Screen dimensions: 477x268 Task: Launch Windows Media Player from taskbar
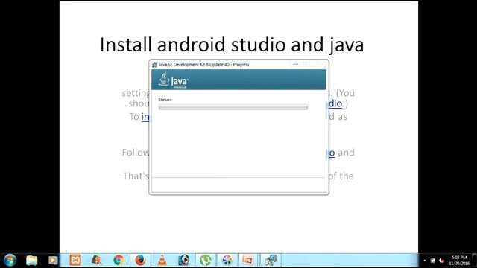(53, 261)
